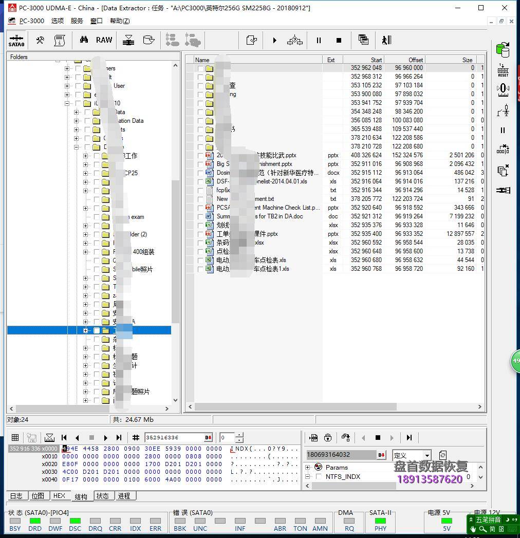
Task: Open the RAW recovery tool
Action: 104,40
